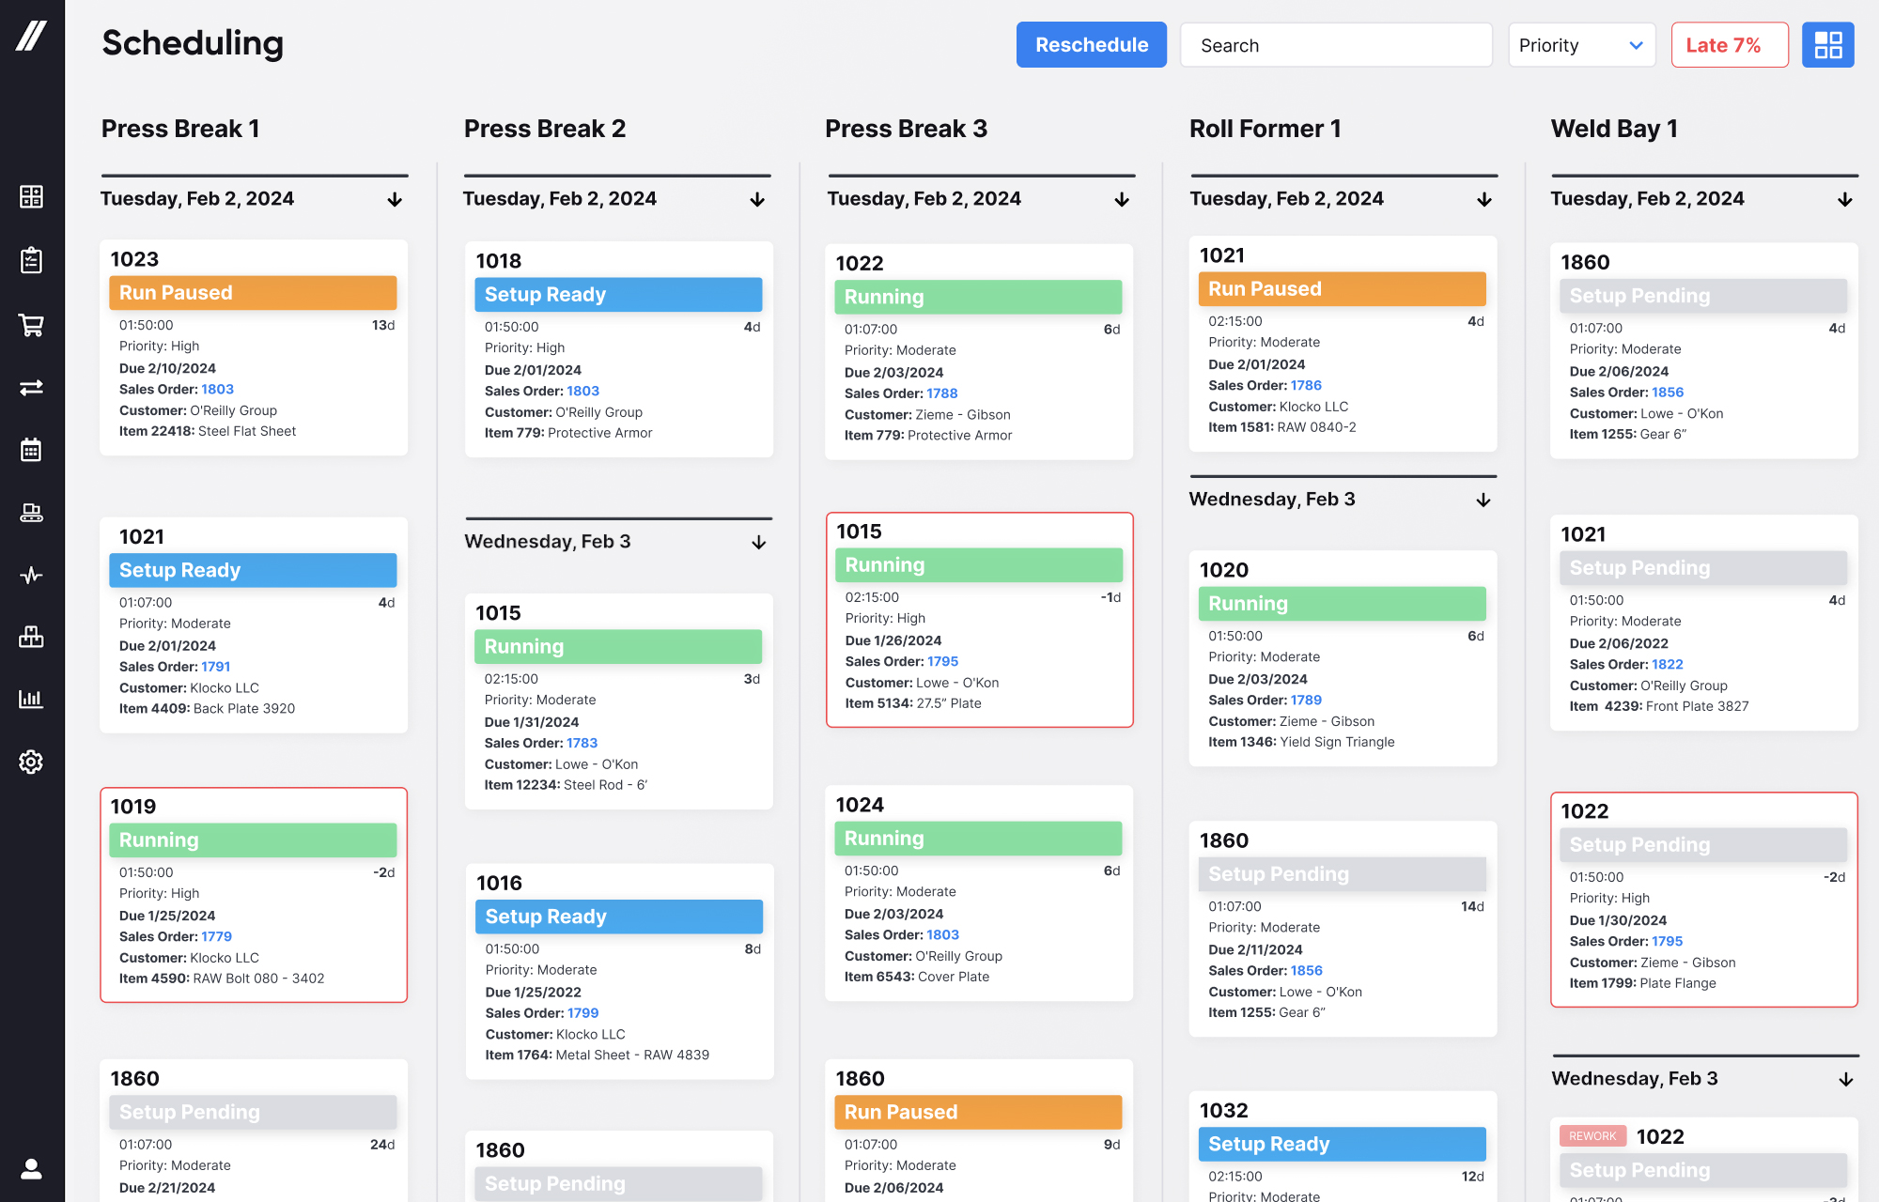1879x1202 pixels.
Task: Open the bar chart reports icon
Action: (31, 699)
